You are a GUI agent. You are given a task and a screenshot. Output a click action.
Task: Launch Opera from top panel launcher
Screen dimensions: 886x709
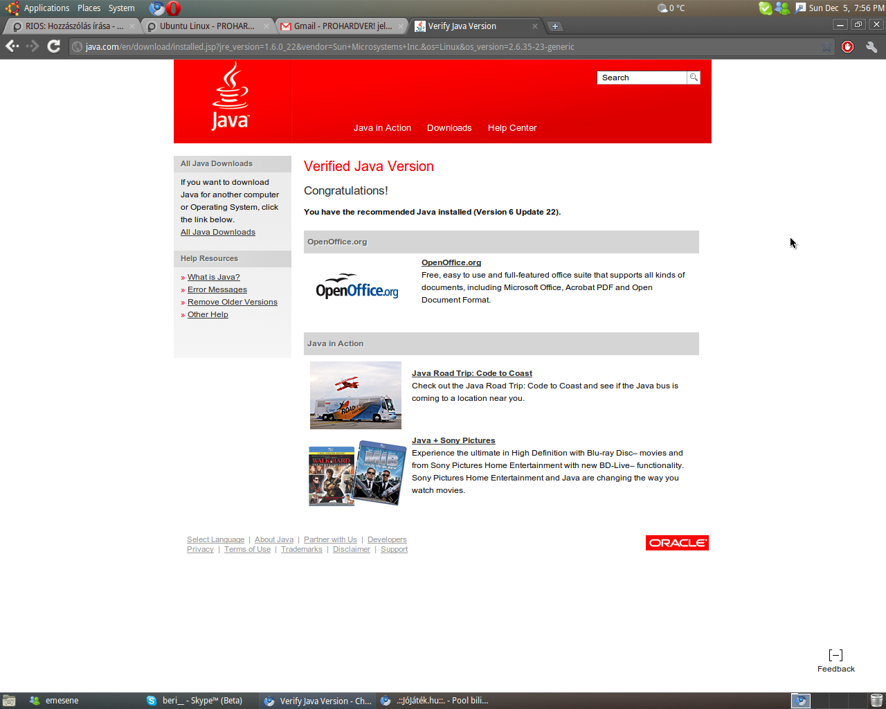click(173, 8)
